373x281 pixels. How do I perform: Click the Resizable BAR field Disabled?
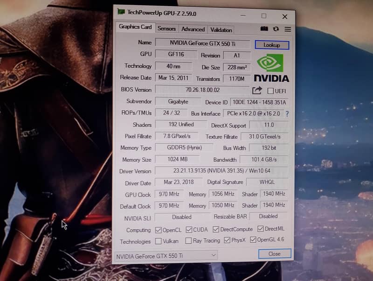click(269, 216)
